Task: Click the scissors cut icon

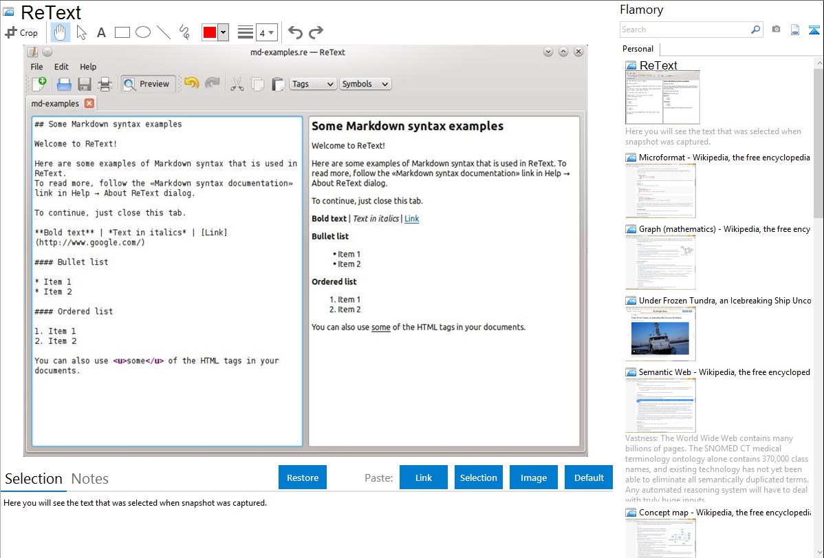Action: [237, 84]
